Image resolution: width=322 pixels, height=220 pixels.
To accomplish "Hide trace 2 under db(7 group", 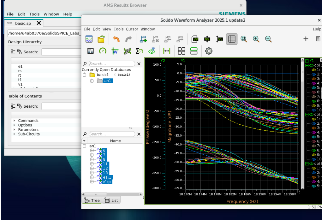I will (x=314, y=123).
